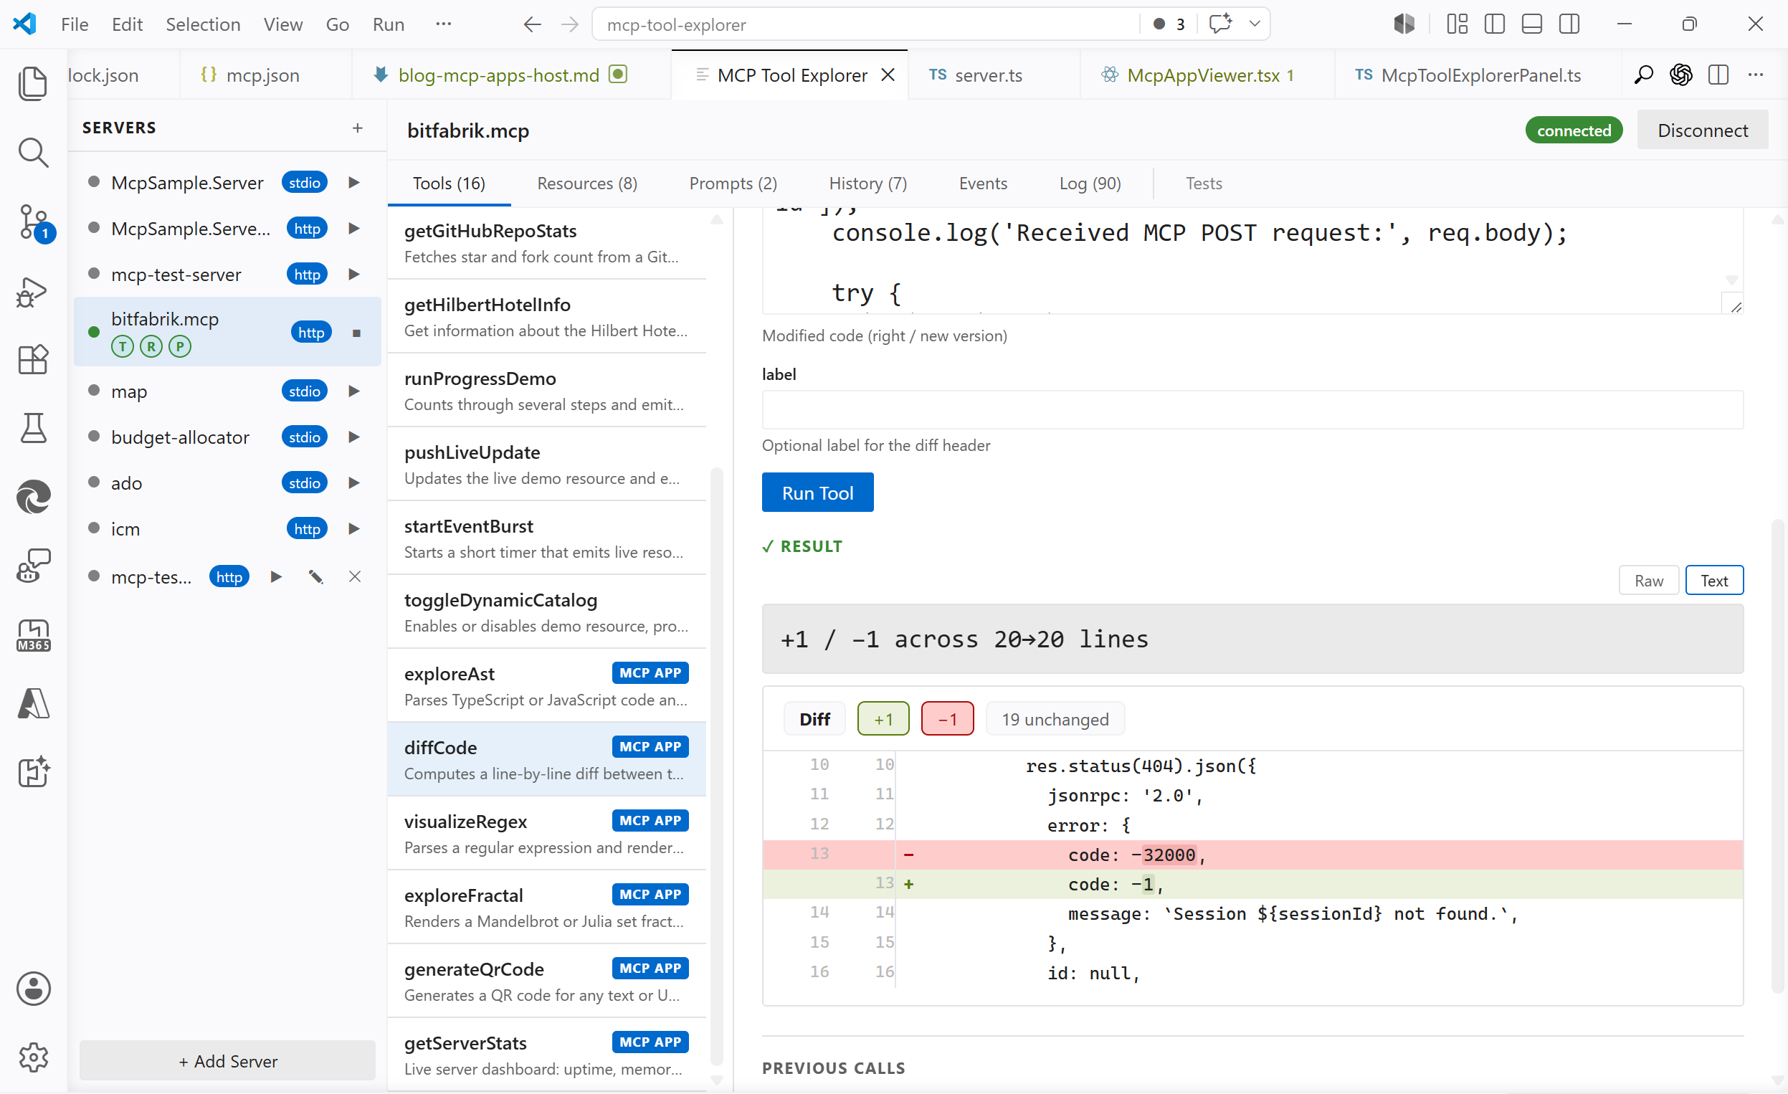The height and width of the screenshot is (1094, 1788).
Task: Open Run and Debug view
Action: [x=33, y=292]
